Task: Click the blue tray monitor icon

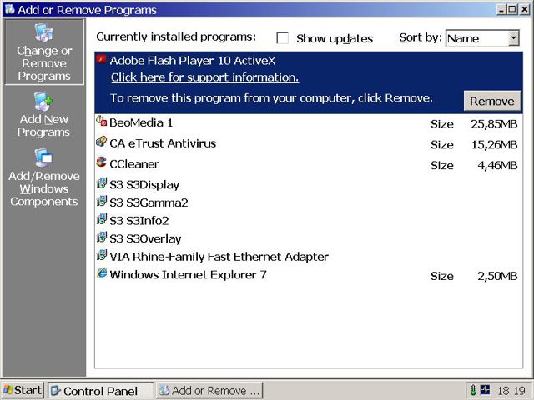Action: (485, 389)
